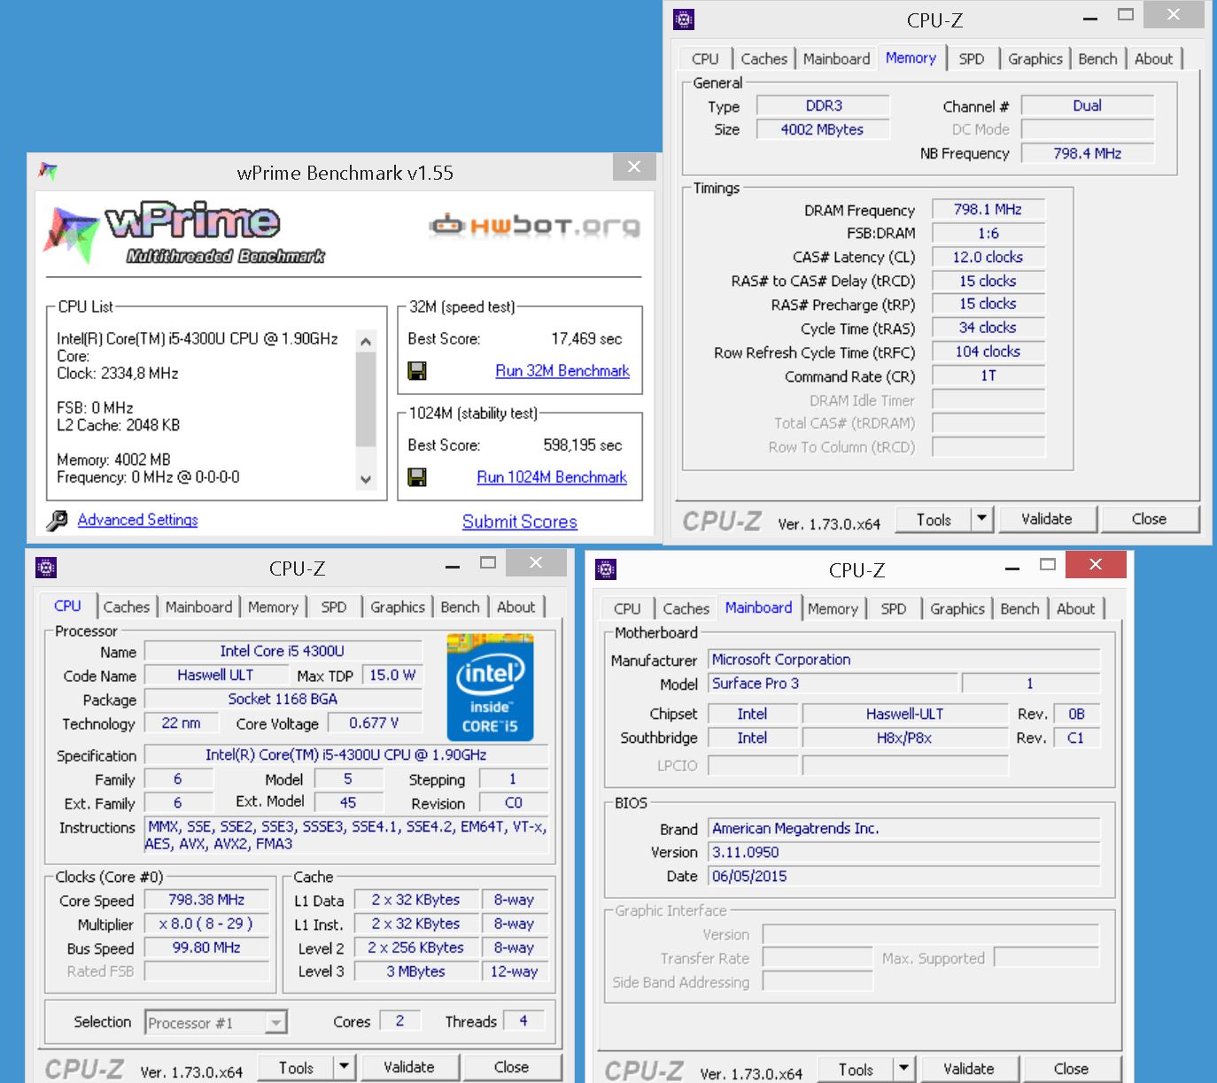Image resolution: width=1217 pixels, height=1083 pixels.
Task: Click the Command Rate 1T value
Action: (x=988, y=375)
